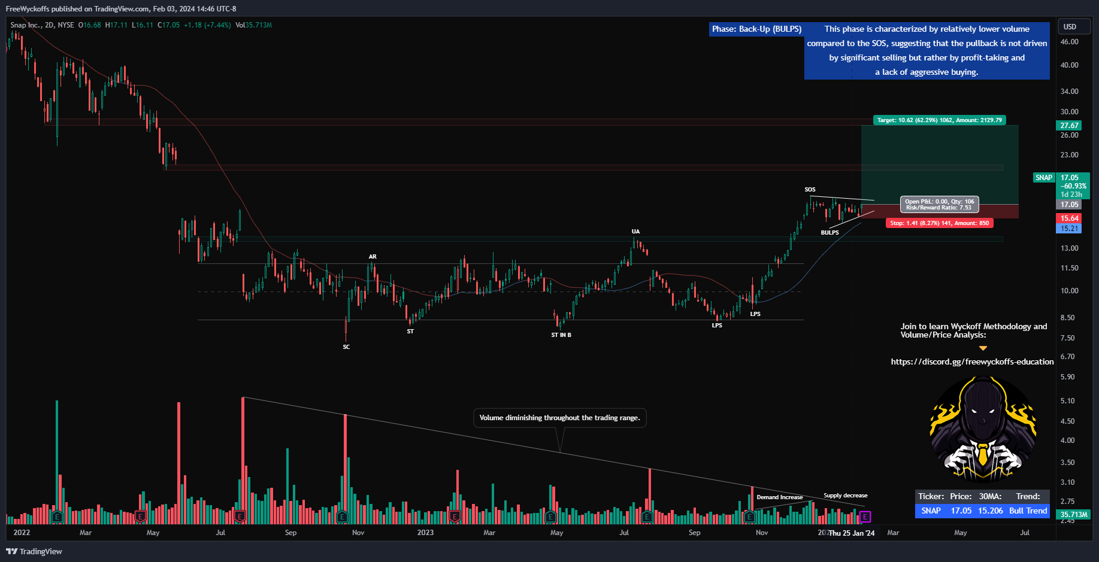Click the 2022 label on time axis
Viewport: 1099px width, 562px height.
point(22,533)
